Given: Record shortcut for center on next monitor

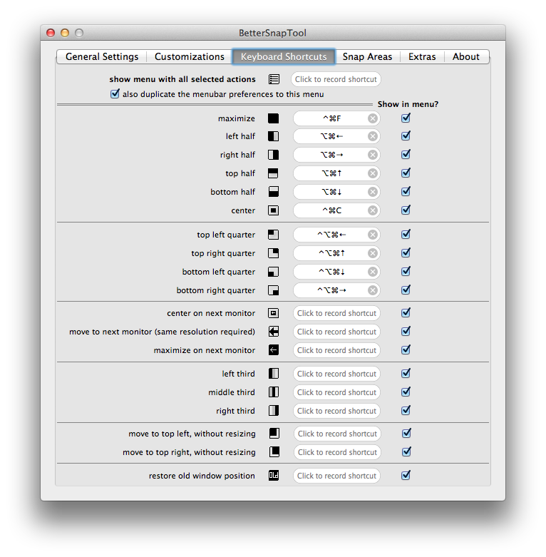Looking at the screenshot, I should click(336, 313).
